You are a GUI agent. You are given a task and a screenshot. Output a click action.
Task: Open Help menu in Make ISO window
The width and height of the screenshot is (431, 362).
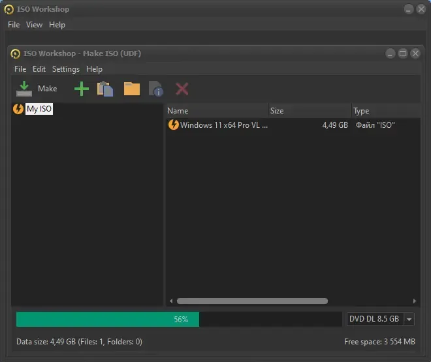pos(94,69)
